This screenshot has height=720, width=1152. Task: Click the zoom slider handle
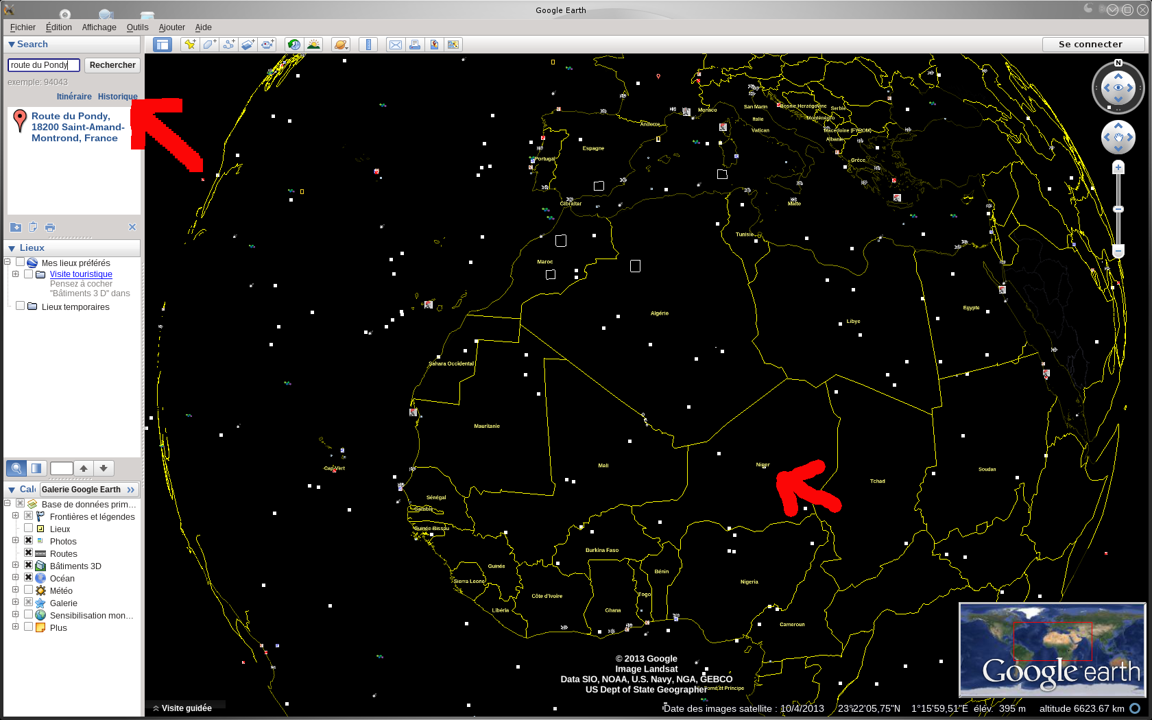click(1118, 209)
